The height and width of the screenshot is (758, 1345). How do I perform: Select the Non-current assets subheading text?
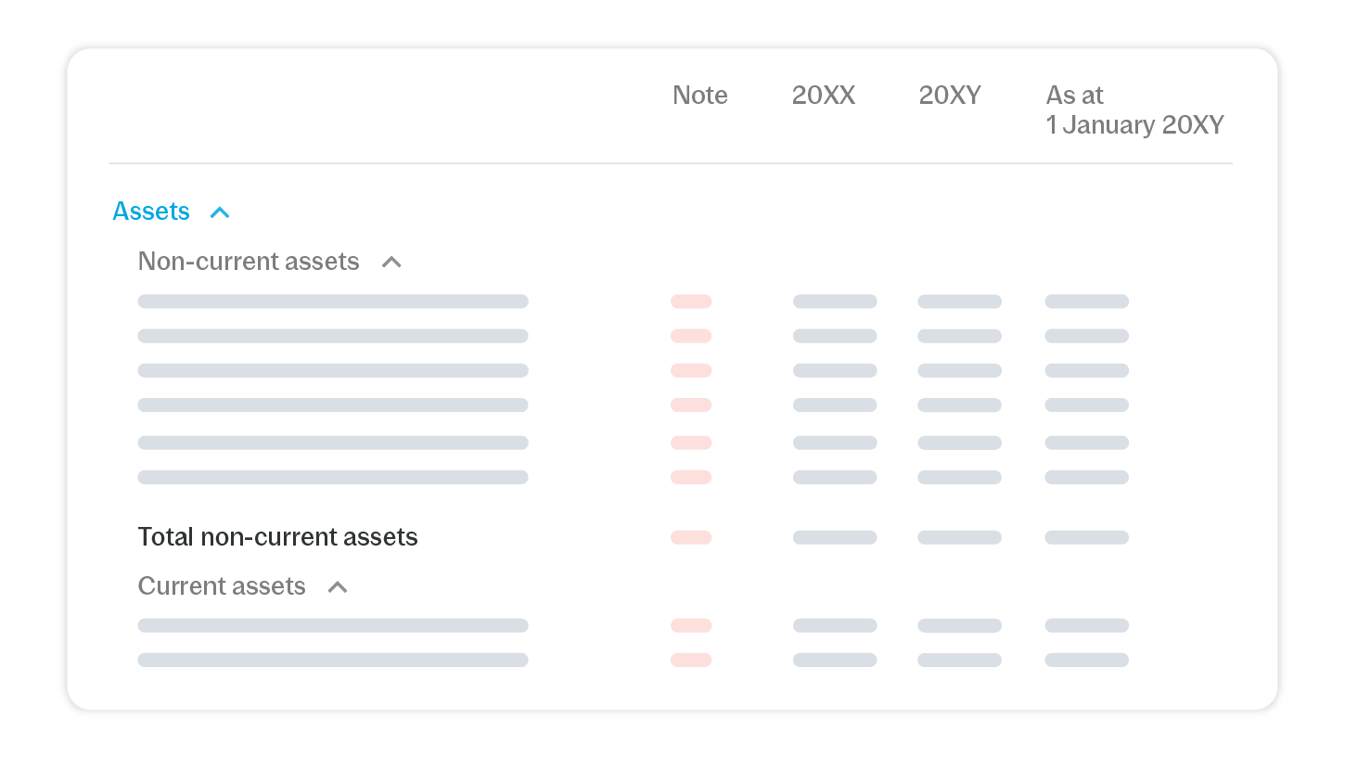coord(249,262)
